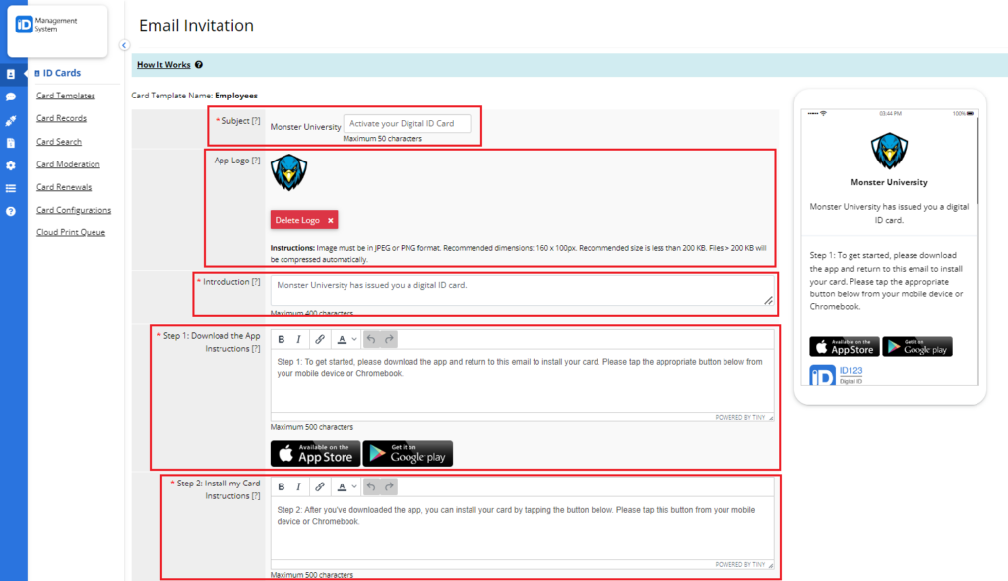The image size is (1008, 581).
Task: Insert link in Step 1 editor toolbar
Action: click(x=319, y=339)
